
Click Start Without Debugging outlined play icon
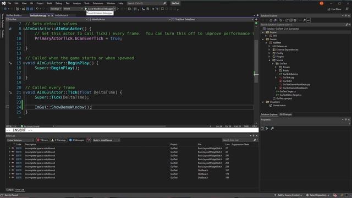pos(118,9)
